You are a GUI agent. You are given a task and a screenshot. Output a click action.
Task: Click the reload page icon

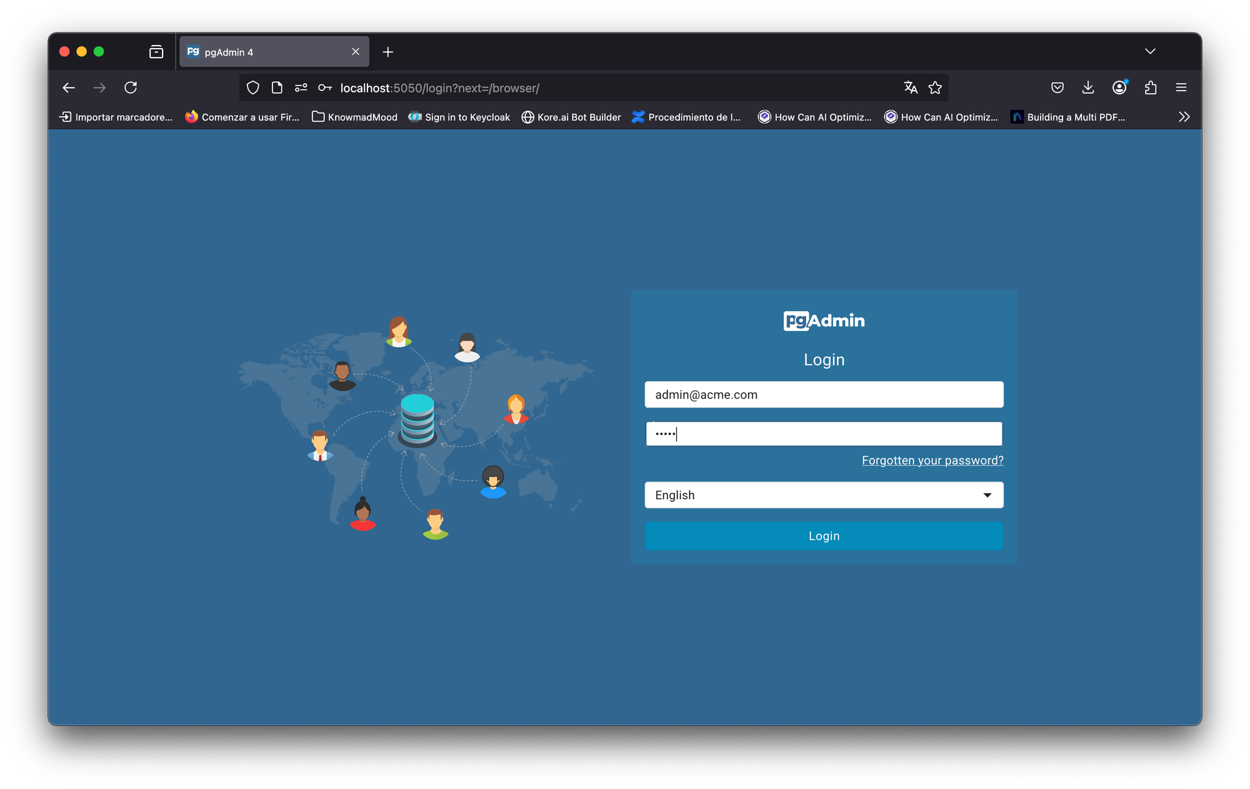click(131, 88)
